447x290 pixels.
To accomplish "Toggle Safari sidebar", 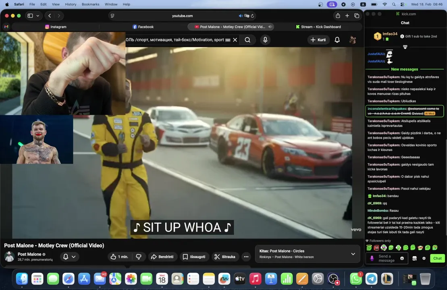I will click(x=30, y=16).
